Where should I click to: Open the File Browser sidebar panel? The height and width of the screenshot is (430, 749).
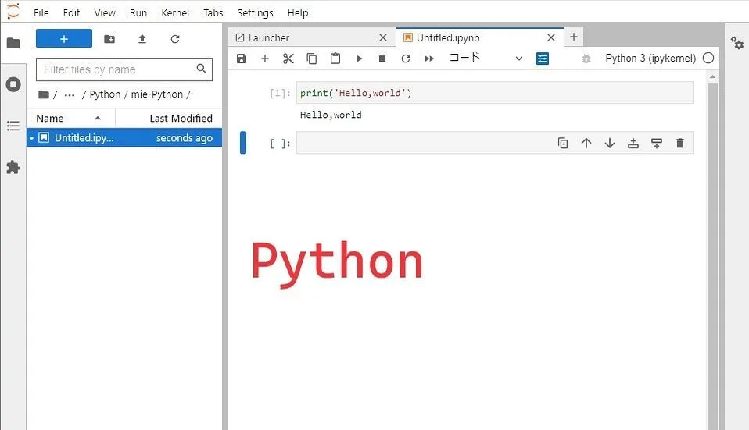pos(13,44)
